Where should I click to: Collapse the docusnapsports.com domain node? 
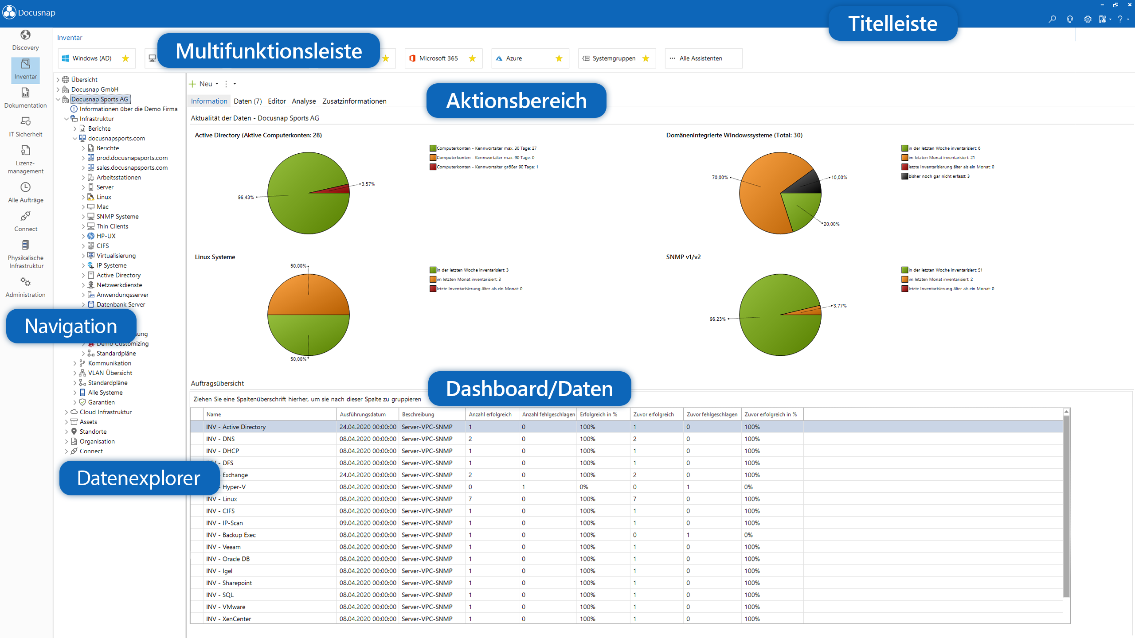[75, 138]
